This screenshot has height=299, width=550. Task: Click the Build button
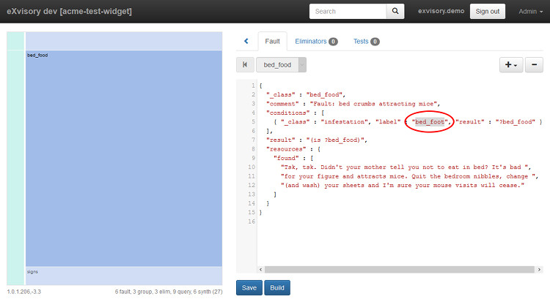(277, 287)
